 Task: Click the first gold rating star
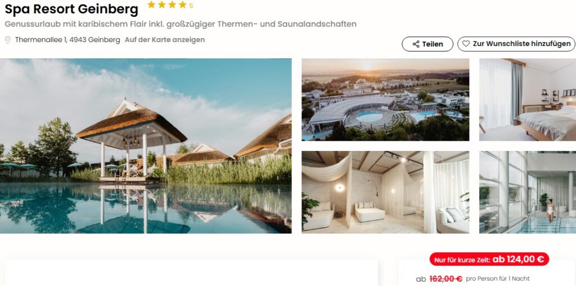point(151,4)
